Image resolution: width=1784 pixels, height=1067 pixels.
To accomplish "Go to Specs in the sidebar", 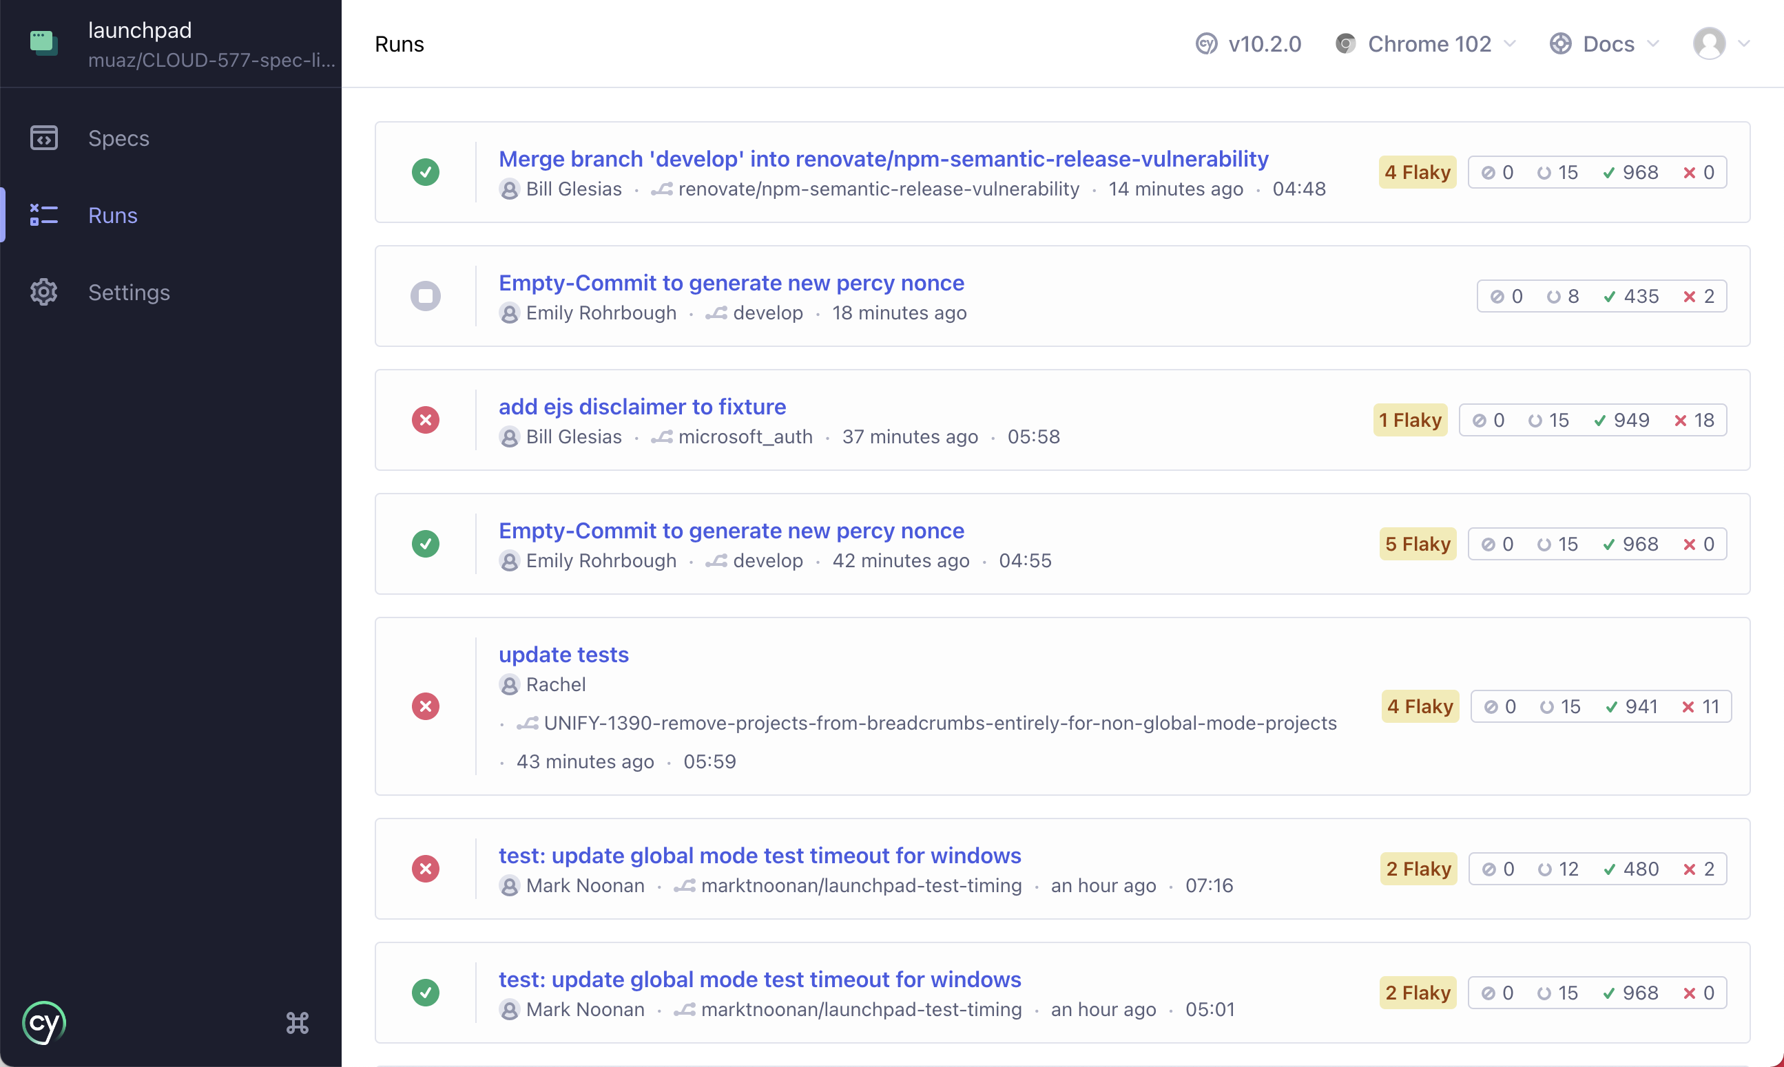I will [118, 137].
